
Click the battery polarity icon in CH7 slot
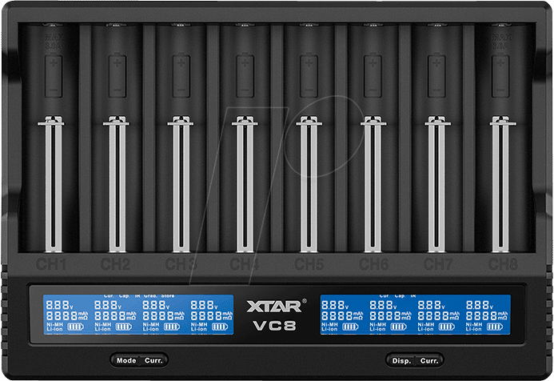[x=436, y=75]
